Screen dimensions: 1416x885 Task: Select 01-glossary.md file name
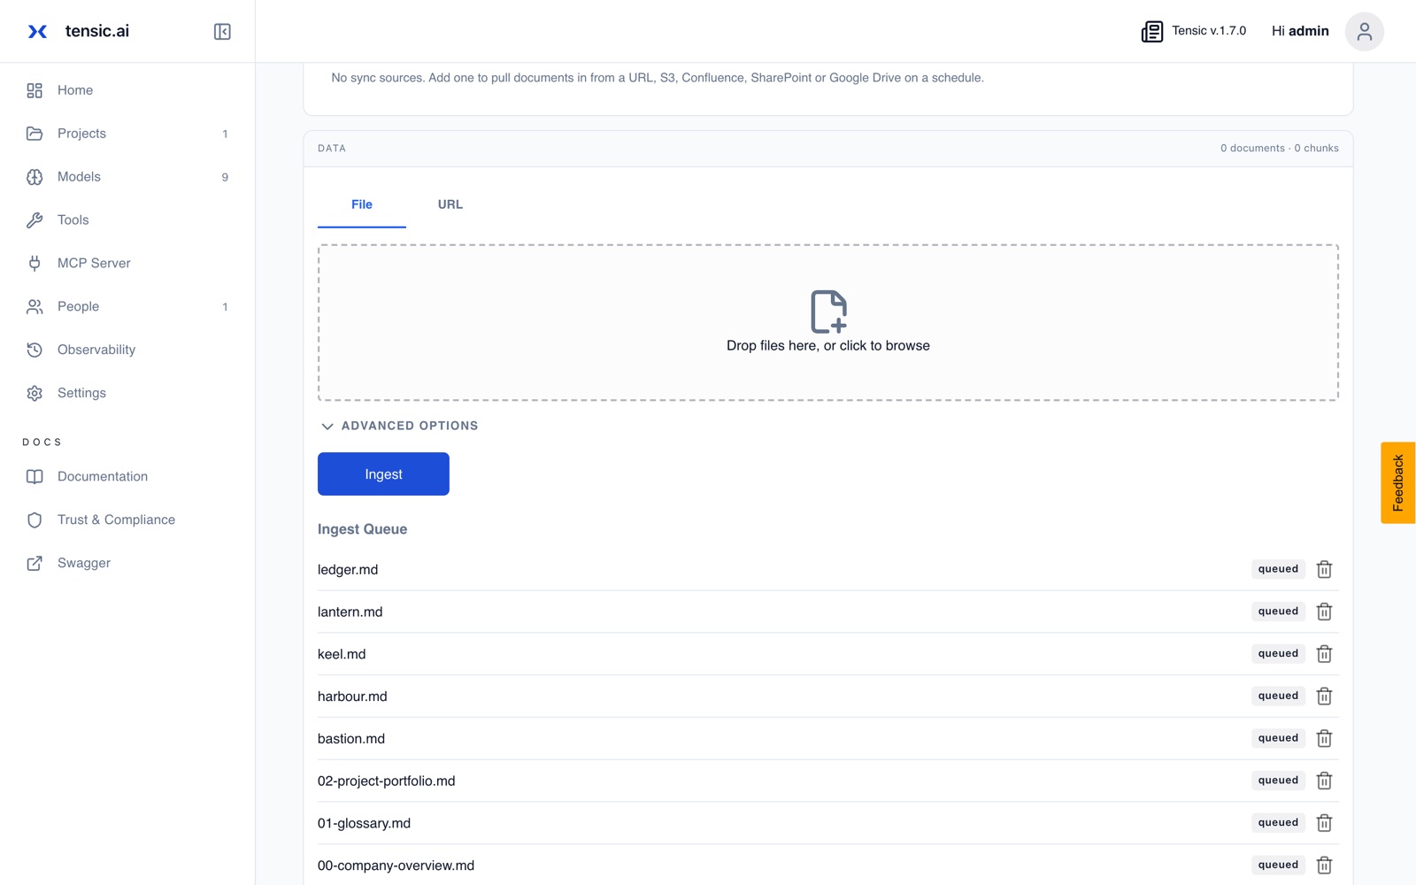coord(364,824)
